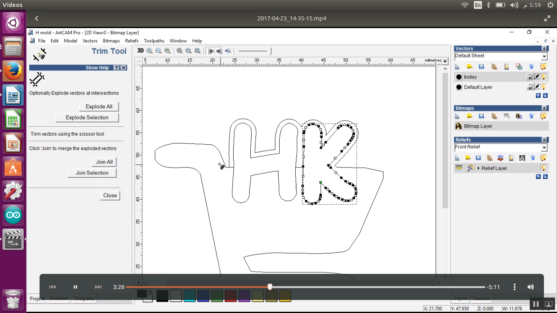Open the Reliefs menu
The image size is (557, 313).
point(132,41)
